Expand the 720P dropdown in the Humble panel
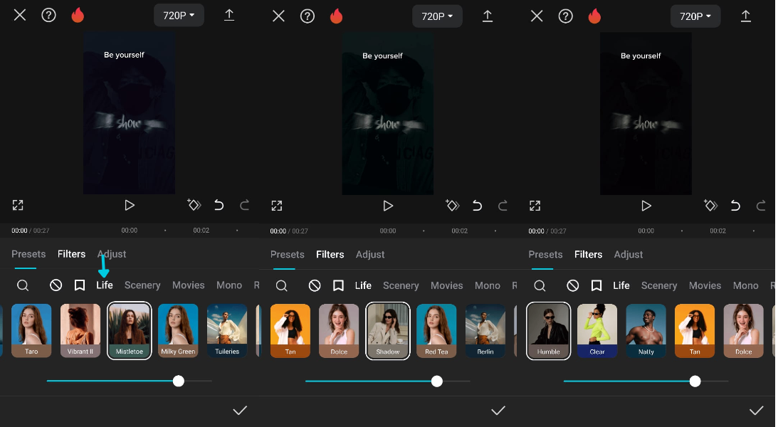This screenshot has width=783, height=427. point(695,16)
